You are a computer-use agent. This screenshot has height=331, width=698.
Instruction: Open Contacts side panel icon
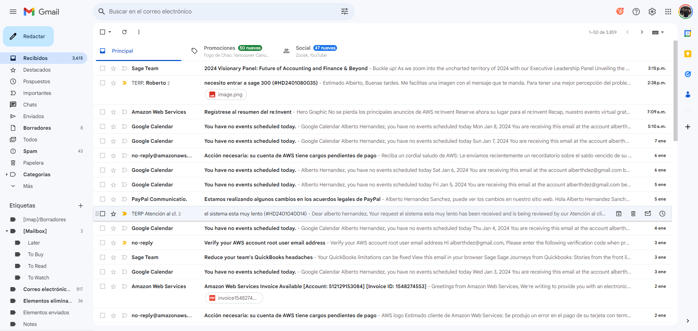[x=688, y=94]
